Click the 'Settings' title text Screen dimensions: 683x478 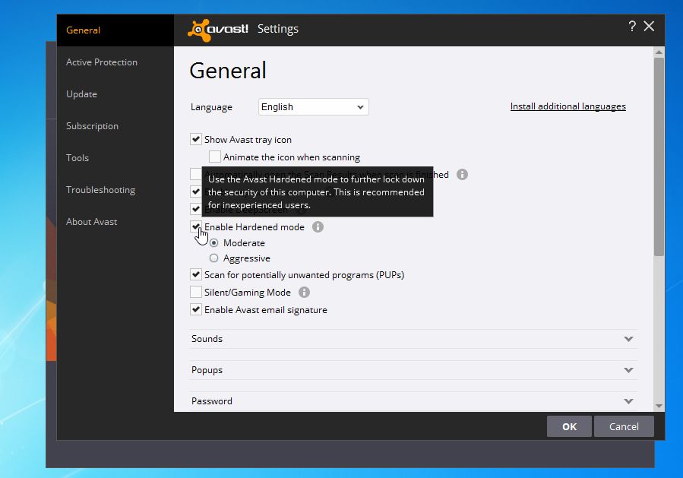278,29
